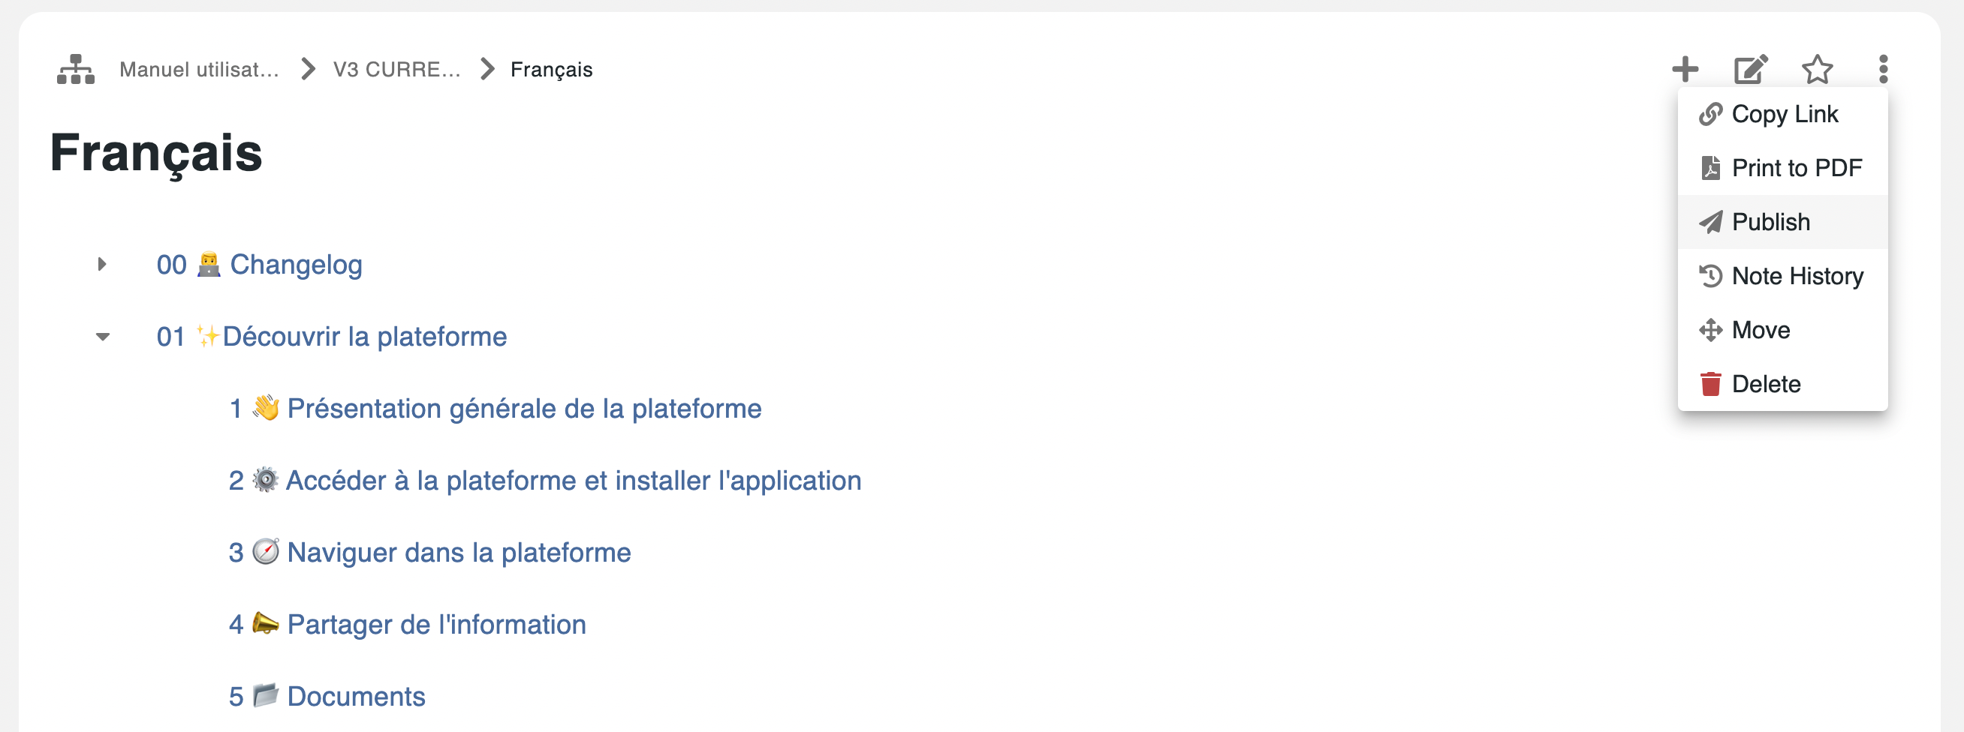The image size is (1964, 732).
Task: Open Présentation générale de la plateforme
Action: 523,409
